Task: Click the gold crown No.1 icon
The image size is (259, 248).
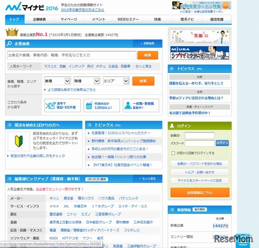Action: pyautogui.click(x=12, y=32)
